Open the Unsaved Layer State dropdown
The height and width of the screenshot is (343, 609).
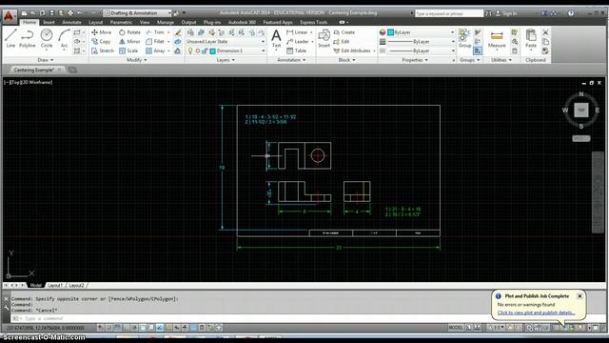pos(226,41)
